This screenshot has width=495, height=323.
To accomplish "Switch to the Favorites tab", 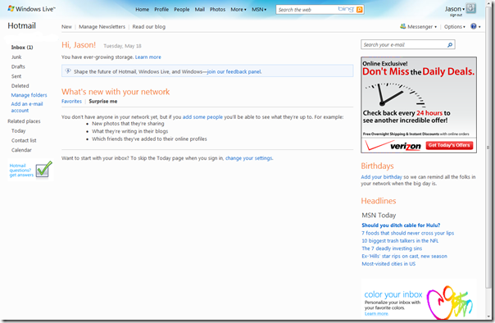I will [x=71, y=102].
